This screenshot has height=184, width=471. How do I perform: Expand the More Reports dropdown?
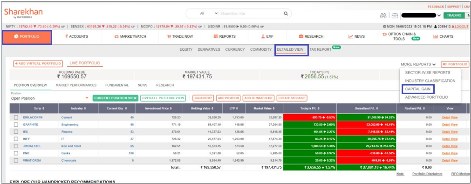click(x=418, y=64)
